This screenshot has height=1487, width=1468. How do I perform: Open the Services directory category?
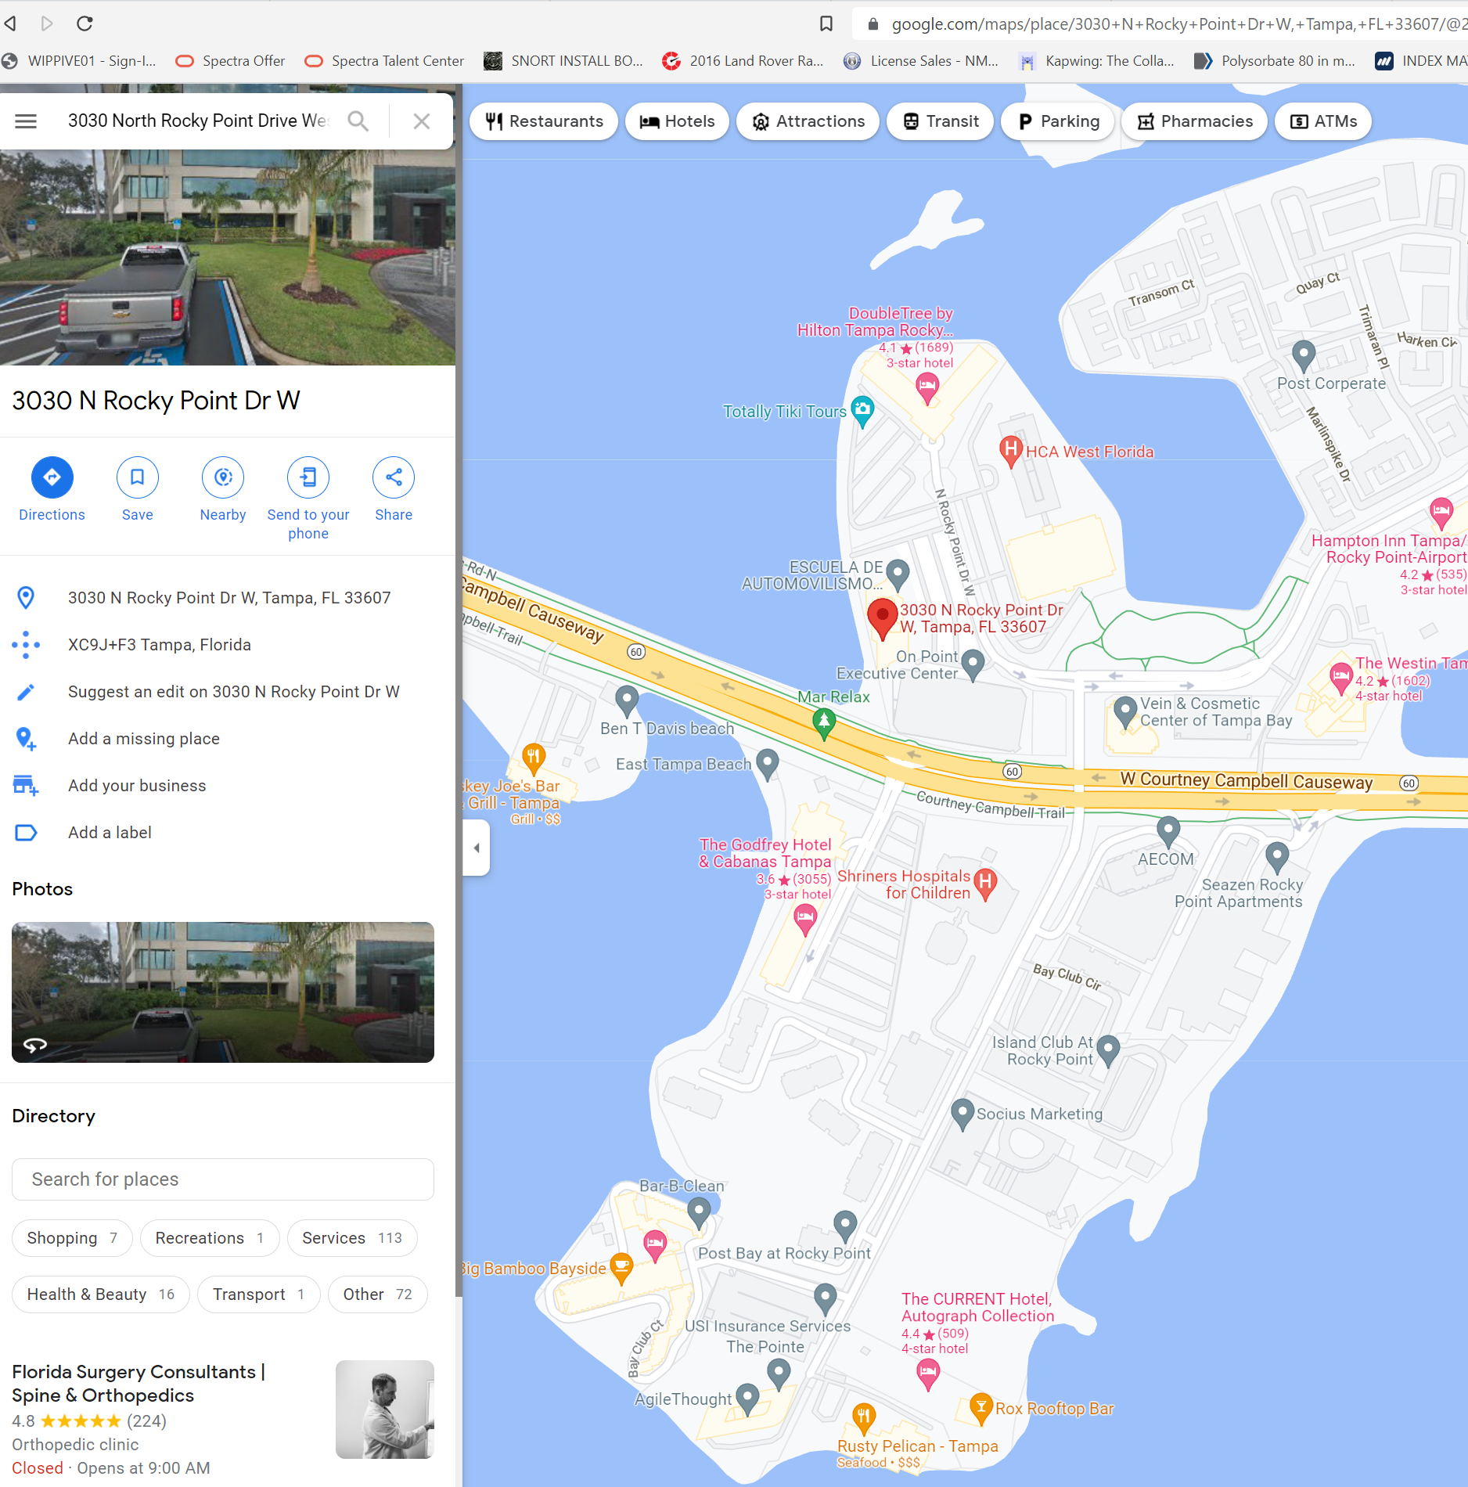[352, 1238]
